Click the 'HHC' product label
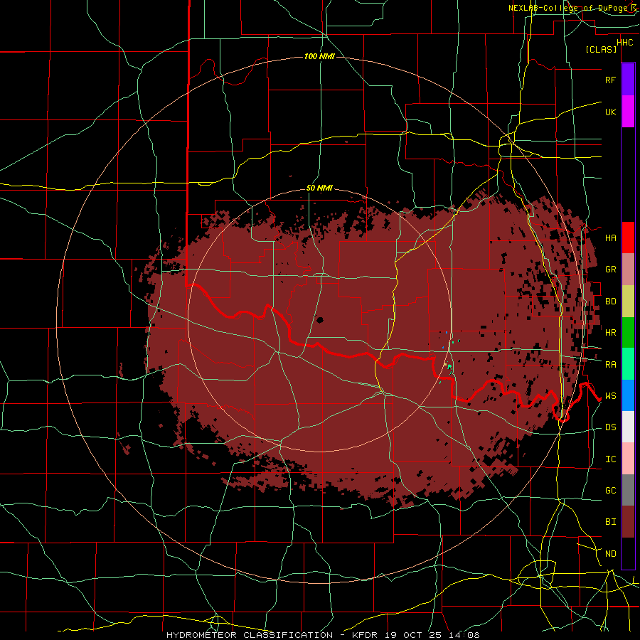The image size is (640, 640). click(625, 43)
